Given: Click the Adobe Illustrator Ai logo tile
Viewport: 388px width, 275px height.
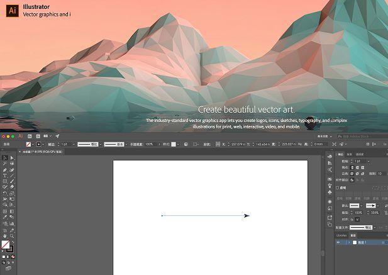Looking at the screenshot, I should (x=13, y=11).
